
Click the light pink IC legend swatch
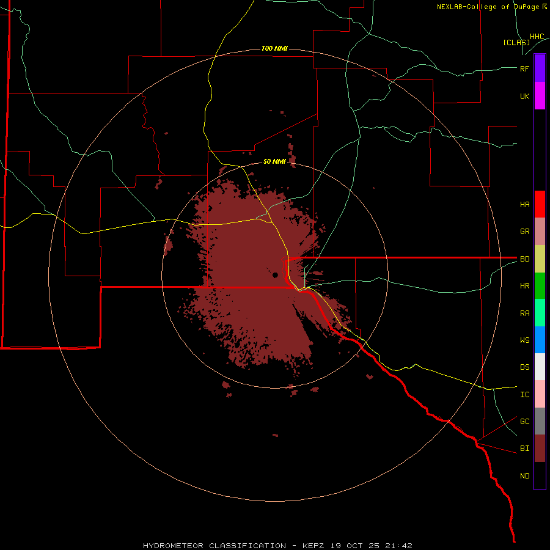(540, 394)
